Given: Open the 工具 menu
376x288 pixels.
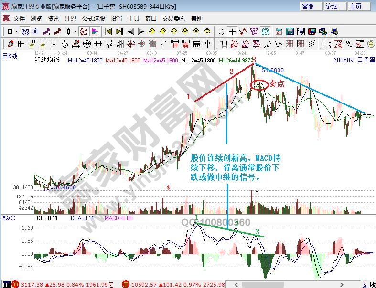Looking at the screenshot, I should 134,19.
